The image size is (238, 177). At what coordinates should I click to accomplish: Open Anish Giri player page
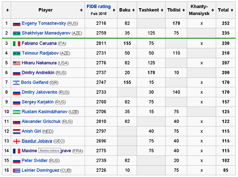31,131
